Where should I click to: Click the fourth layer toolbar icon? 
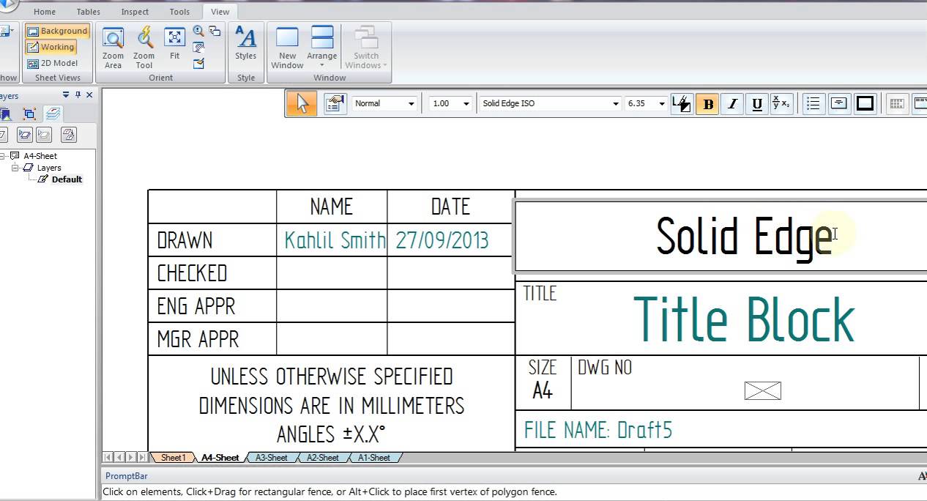point(69,134)
